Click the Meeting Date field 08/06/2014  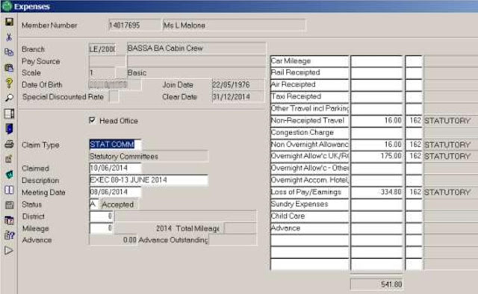pyautogui.click(x=115, y=192)
